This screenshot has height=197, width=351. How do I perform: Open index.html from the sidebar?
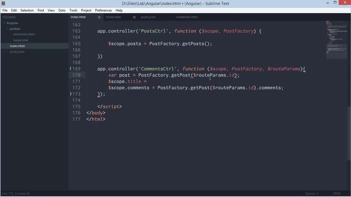click(x=17, y=46)
